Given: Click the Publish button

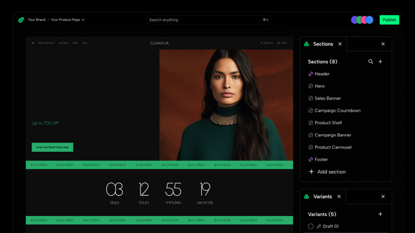Looking at the screenshot, I should tap(389, 20).
